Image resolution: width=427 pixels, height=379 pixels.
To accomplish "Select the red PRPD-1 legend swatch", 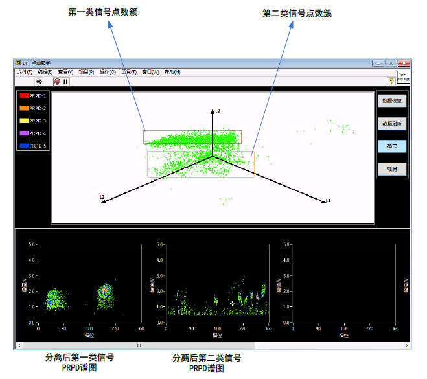I will (24, 96).
